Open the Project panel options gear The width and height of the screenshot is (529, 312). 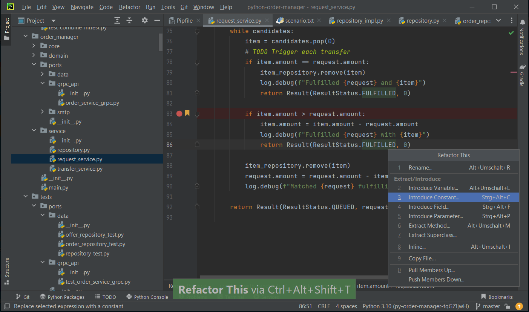pyautogui.click(x=144, y=21)
